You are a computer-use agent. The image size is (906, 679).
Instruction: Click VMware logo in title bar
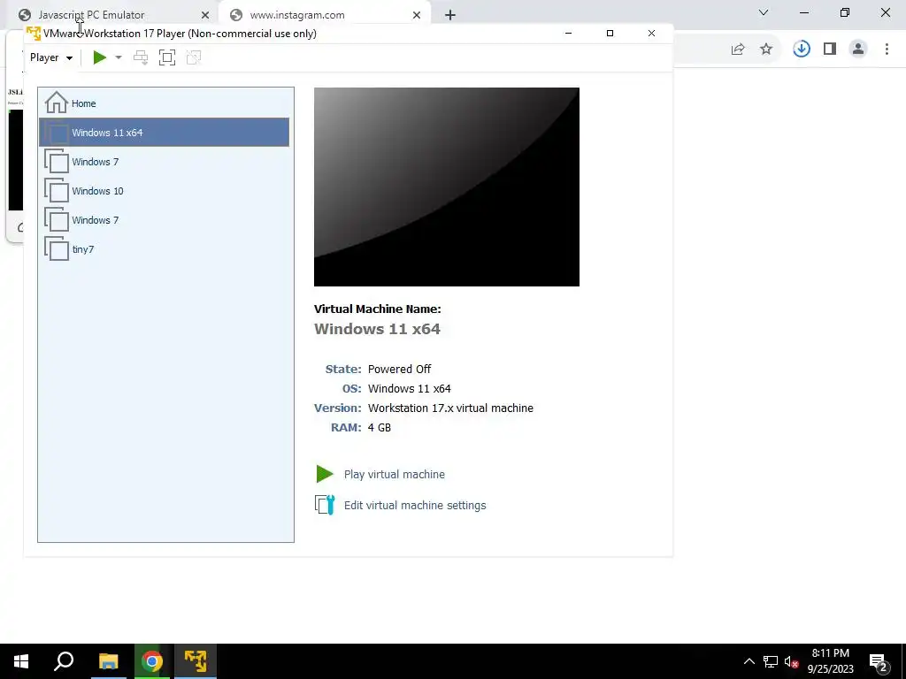coord(34,34)
